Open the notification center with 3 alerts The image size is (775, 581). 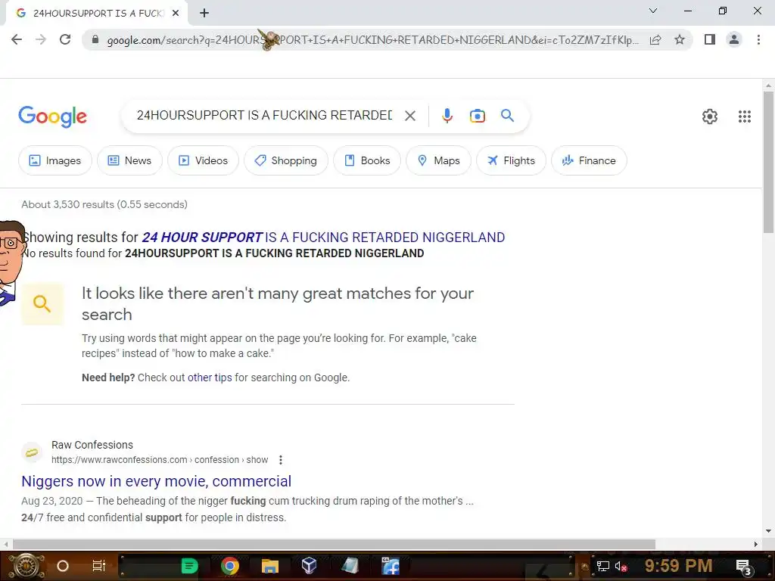(744, 567)
